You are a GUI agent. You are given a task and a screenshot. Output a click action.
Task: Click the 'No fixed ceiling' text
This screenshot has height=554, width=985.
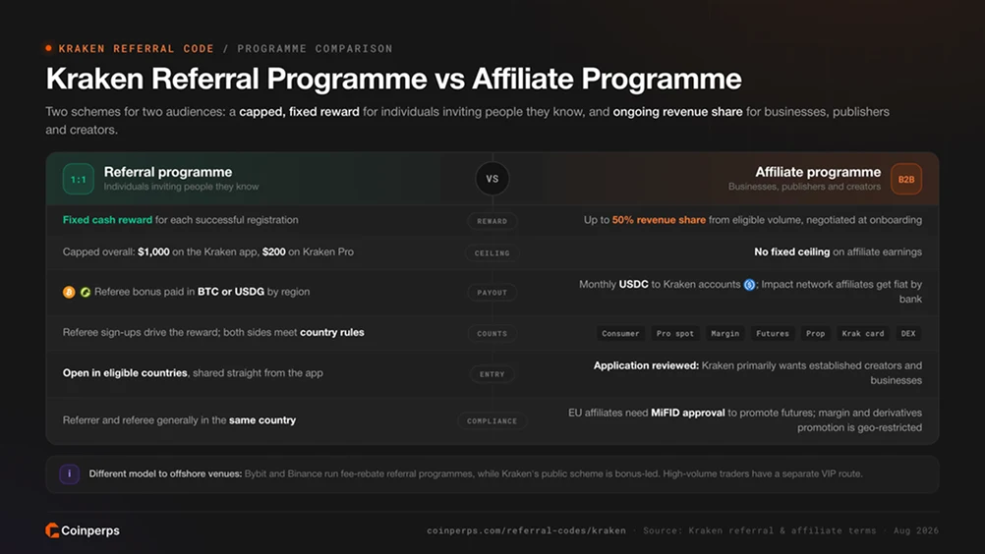[x=791, y=251]
